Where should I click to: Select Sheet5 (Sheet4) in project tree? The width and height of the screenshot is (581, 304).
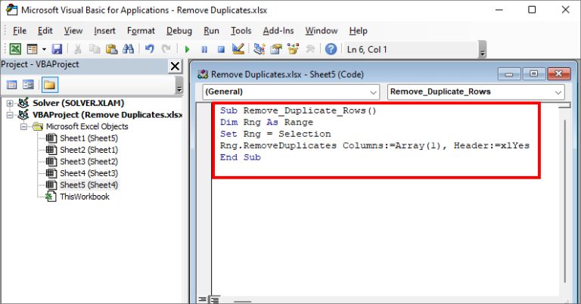89,185
